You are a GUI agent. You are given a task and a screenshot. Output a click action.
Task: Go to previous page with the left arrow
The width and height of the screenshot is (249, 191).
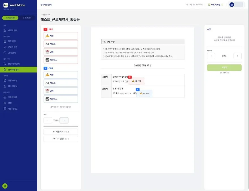[211, 56]
